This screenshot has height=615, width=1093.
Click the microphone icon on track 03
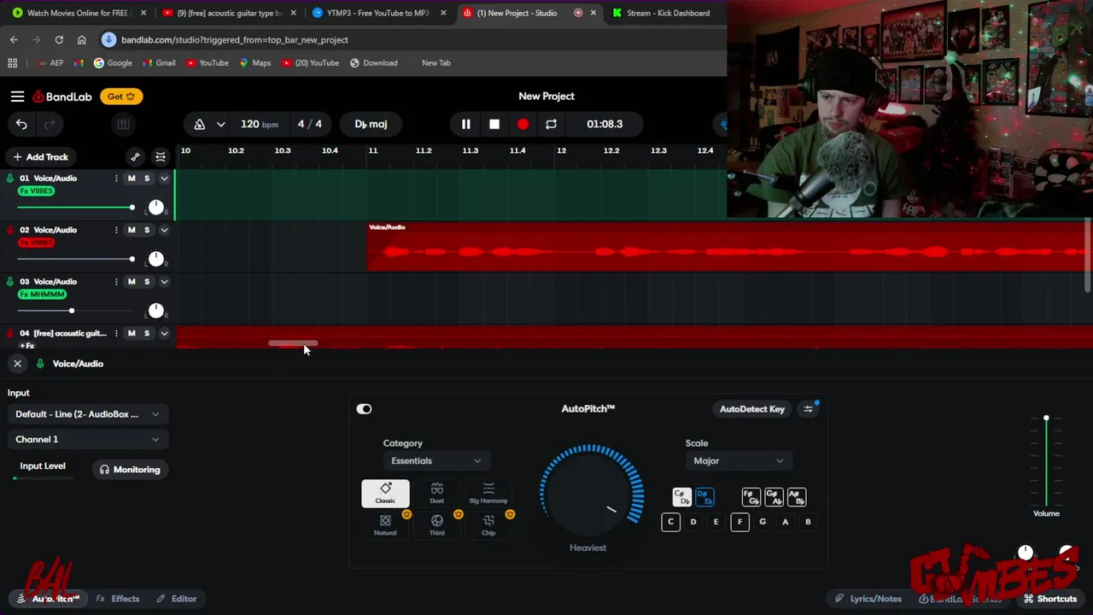coord(10,281)
